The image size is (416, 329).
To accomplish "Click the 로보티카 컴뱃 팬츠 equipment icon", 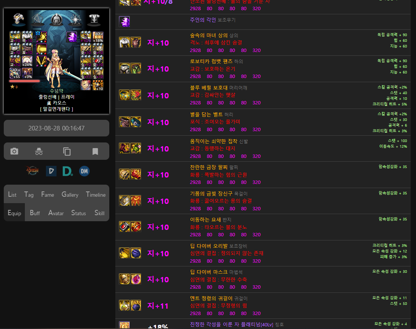I will (x=124, y=69).
